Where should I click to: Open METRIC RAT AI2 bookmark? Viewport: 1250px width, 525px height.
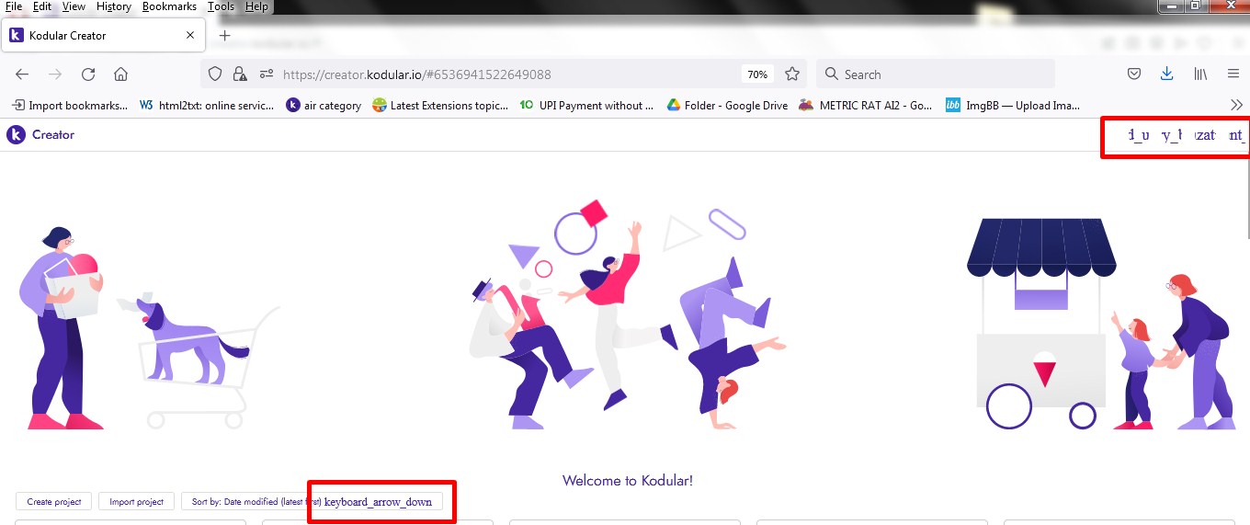[x=866, y=106]
